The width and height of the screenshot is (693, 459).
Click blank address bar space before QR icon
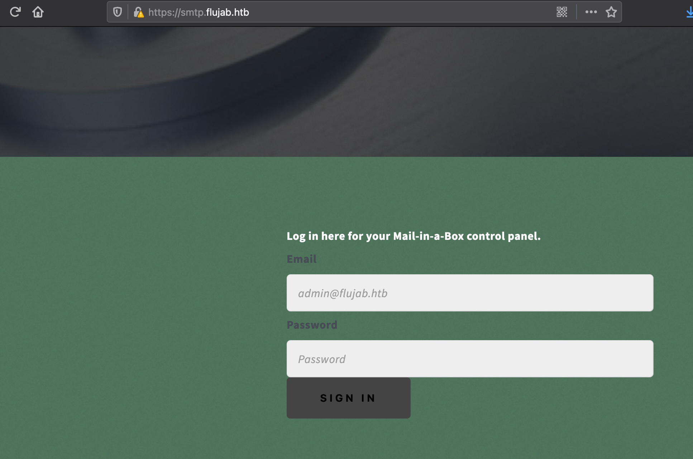(x=394, y=12)
